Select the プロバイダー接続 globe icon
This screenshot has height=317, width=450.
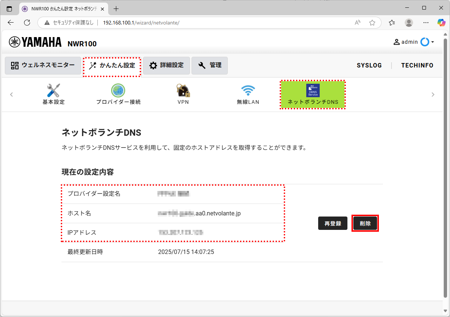click(118, 91)
